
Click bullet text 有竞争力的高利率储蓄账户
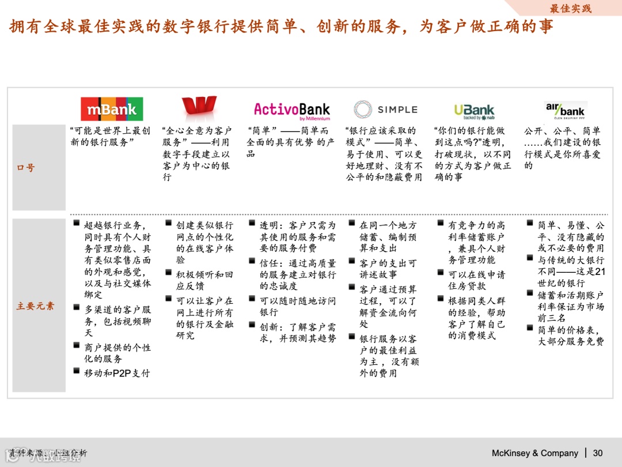pyautogui.click(x=476, y=243)
